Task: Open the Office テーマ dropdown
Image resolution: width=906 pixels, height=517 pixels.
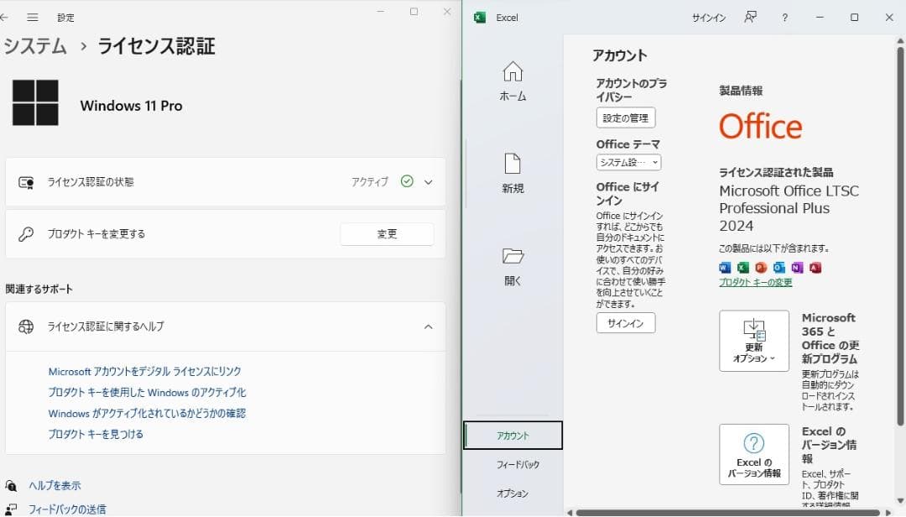Action: (x=628, y=162)
